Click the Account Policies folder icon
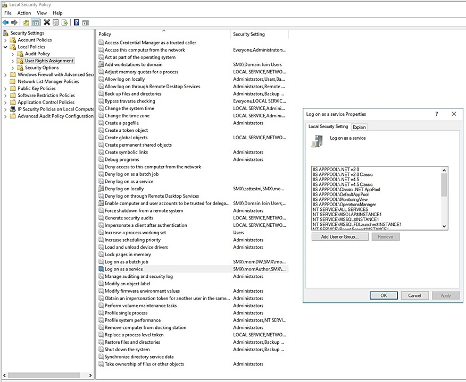 pos(13,40)
